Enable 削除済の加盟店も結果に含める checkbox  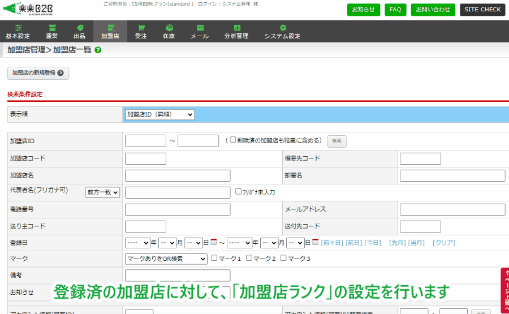pyautogui.click(x=233, y=140)
